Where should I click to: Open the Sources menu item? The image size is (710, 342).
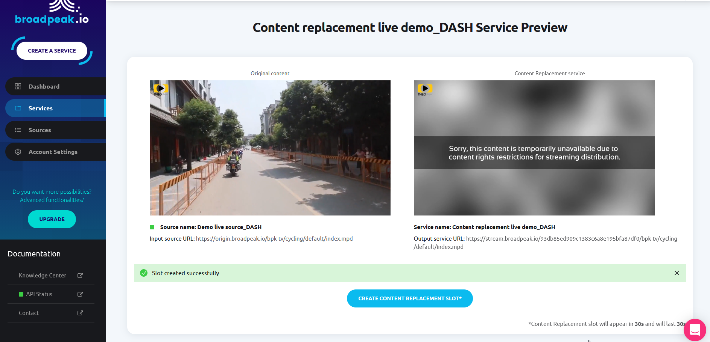click(x=56, y=130)
